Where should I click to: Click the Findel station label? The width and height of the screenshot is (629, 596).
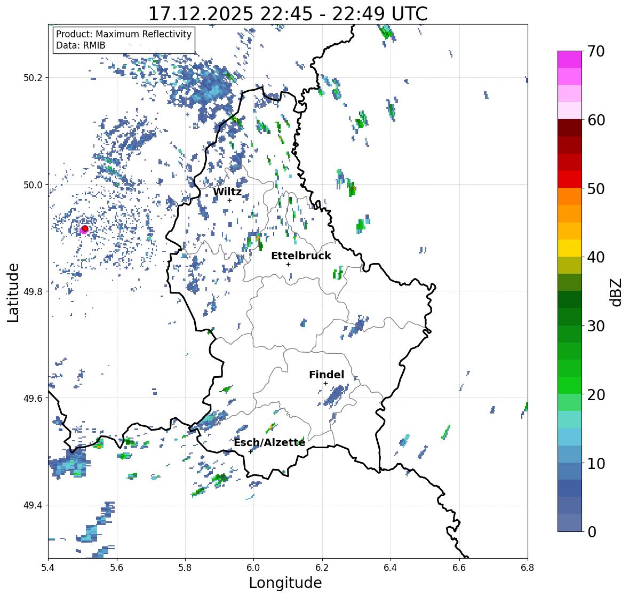(327, 375)
